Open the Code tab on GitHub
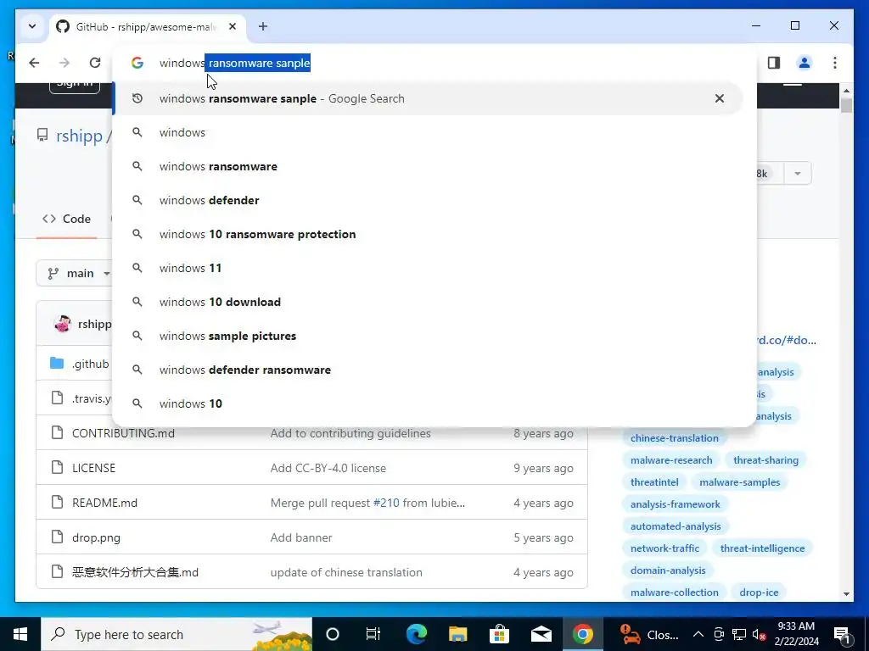This screenshot has width=869, height=651. pyautogui.click(x=66, y=219)
